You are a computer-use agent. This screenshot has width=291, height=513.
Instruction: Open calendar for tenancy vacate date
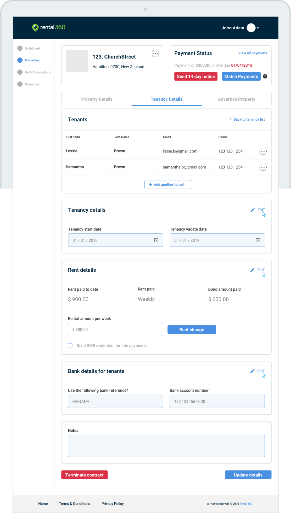[x=258, y=240]
